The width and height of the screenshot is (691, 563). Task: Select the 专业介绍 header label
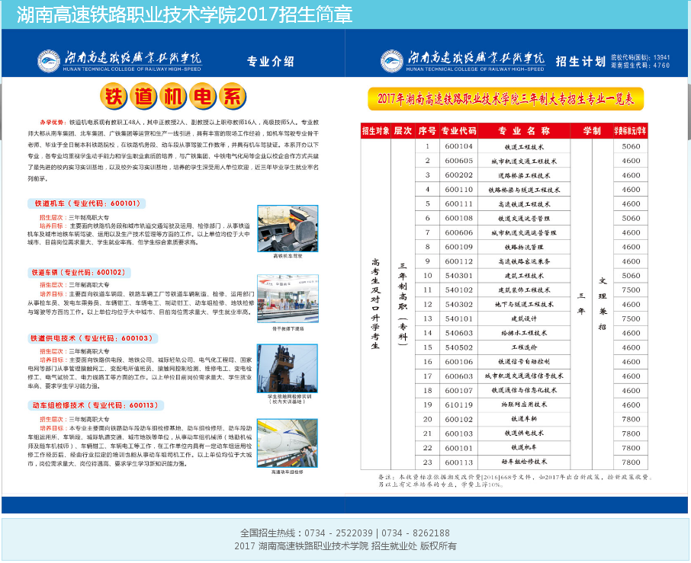point(271,62)
